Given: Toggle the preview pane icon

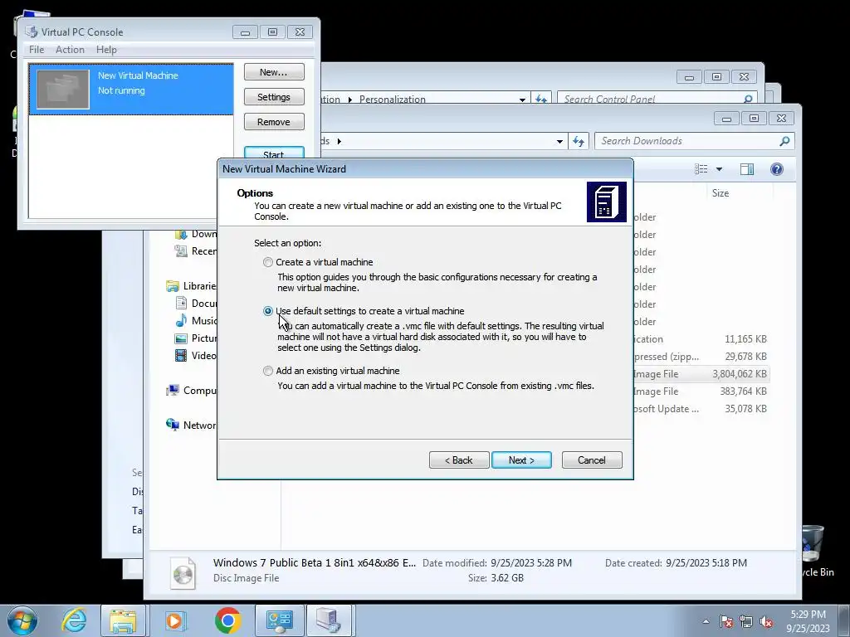Looking at the screenshot, I should point(746,169).
